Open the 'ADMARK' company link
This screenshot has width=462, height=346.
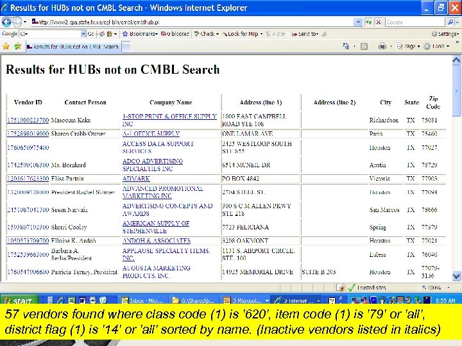(x=136, y=179)
